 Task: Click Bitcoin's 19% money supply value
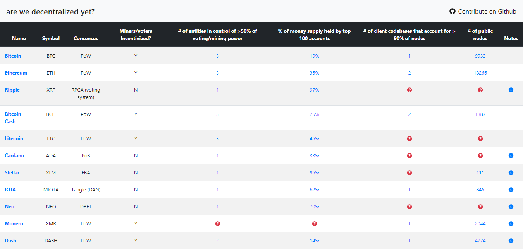[315, 56]
